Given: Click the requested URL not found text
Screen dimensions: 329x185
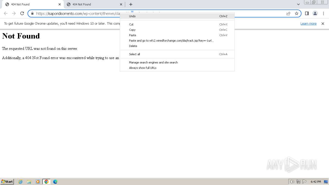Looking at the screenshot, I should pyautogui.click(x=40, y=49).
